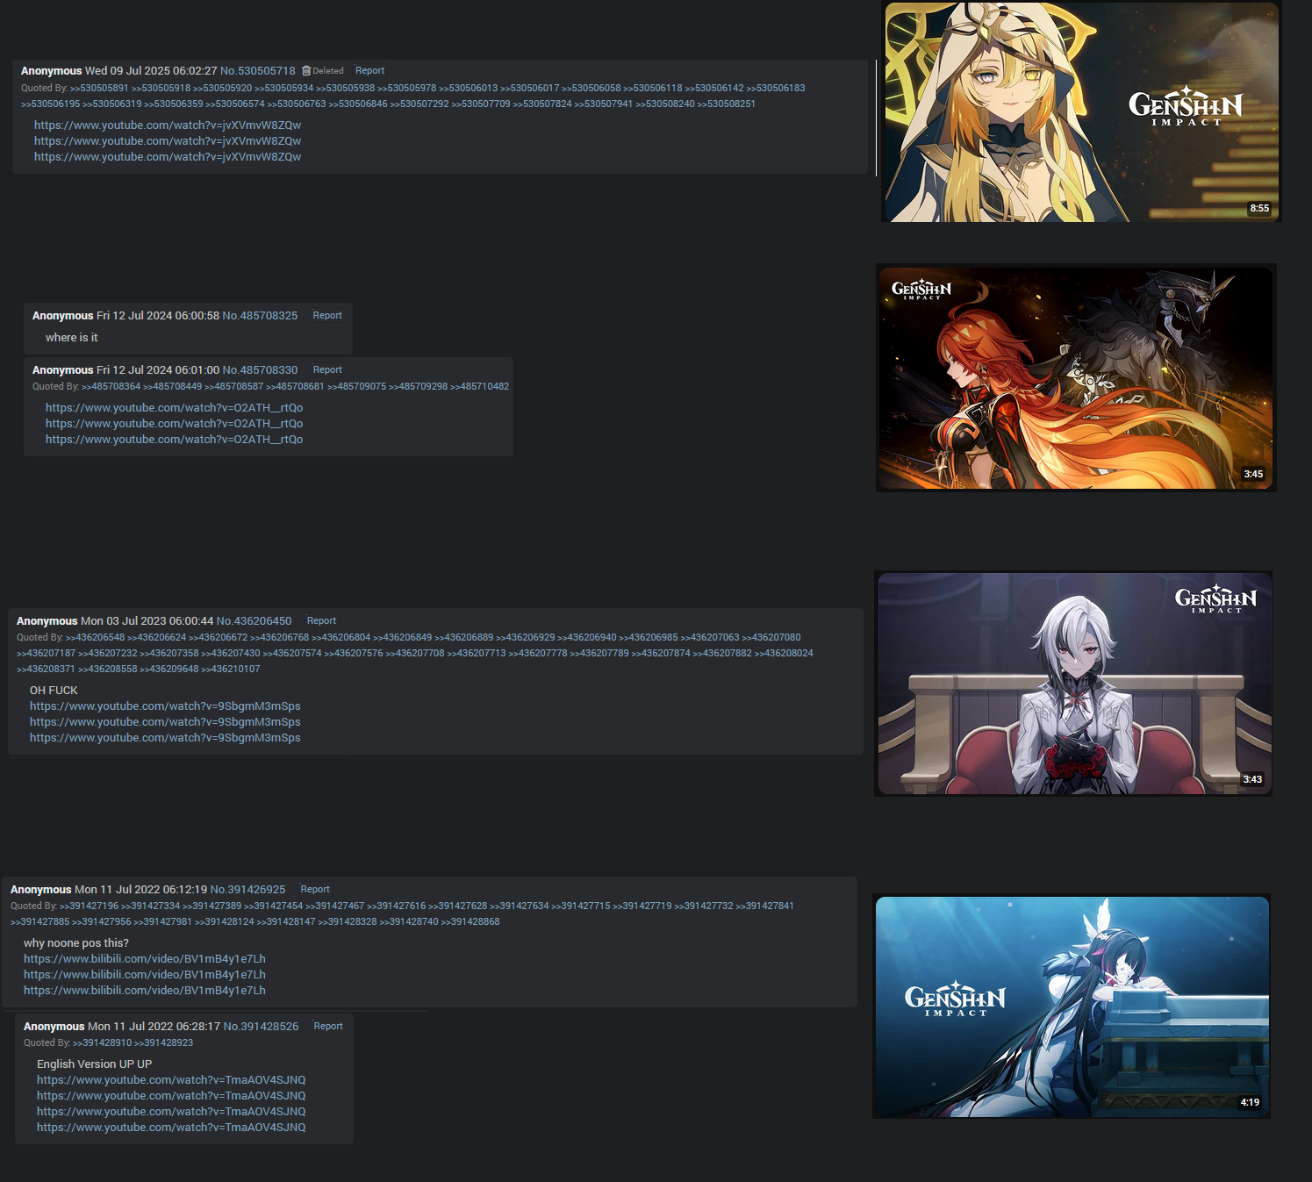Jump to quoting reply >>391428868
The width and height of the screenshot is (1312, 1182).
pos(470,922)
